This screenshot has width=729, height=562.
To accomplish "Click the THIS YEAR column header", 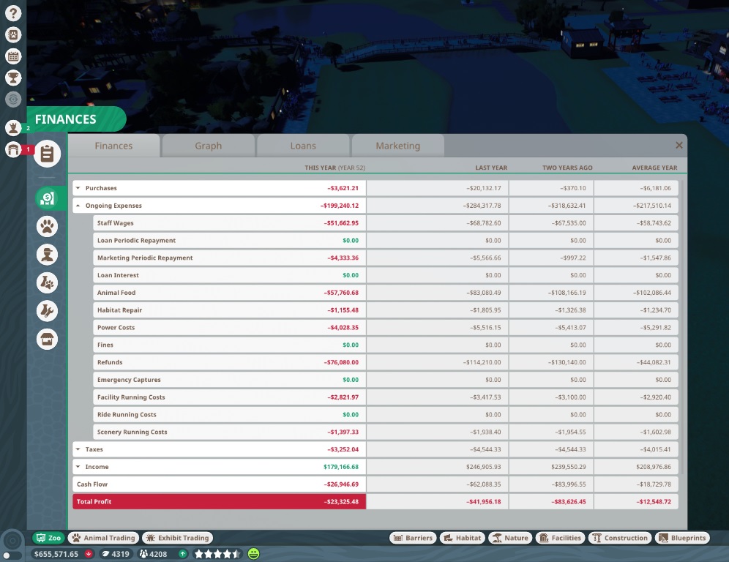I will pyautogui.click(x=334, y=168).
